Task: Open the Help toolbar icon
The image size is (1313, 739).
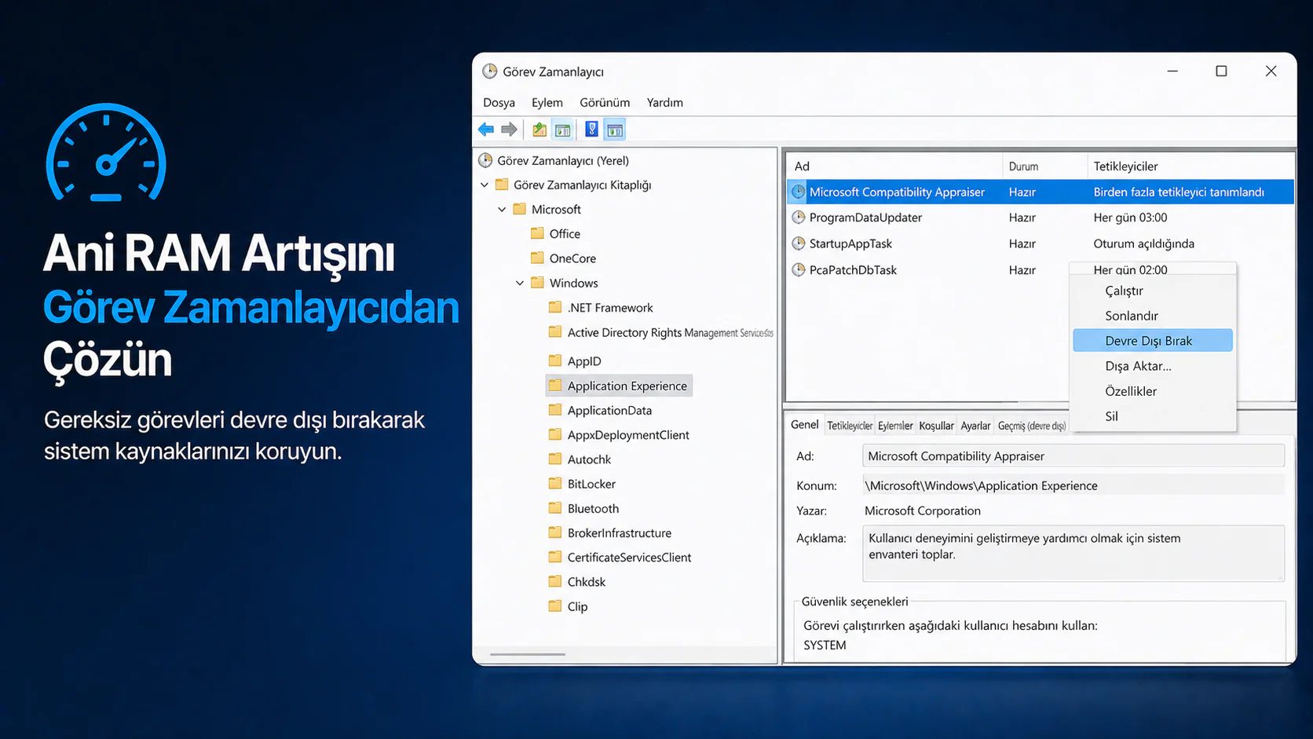Action: [591, 130]
